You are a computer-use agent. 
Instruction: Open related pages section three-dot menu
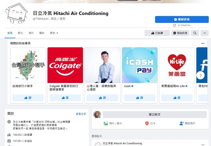point(203,43)
